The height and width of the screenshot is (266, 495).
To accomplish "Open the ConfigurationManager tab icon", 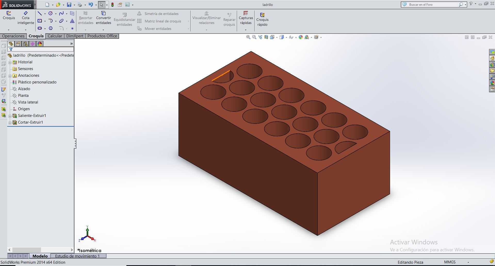I will click(25, 44).
